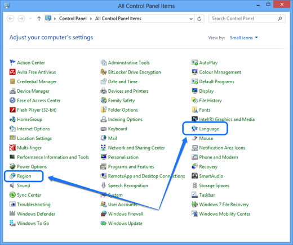The image size is (293, 245).
Task: Click the Flash Player (32-bit) icon
Action: click(12, 110)
